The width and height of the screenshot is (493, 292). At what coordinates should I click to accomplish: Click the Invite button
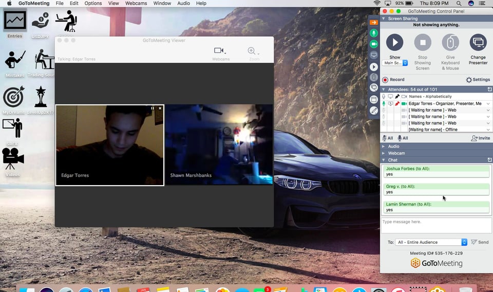pos(481,138)
